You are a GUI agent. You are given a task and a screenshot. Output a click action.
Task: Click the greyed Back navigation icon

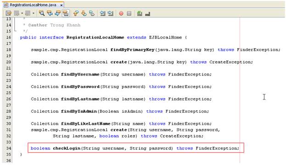click(17, 13)
